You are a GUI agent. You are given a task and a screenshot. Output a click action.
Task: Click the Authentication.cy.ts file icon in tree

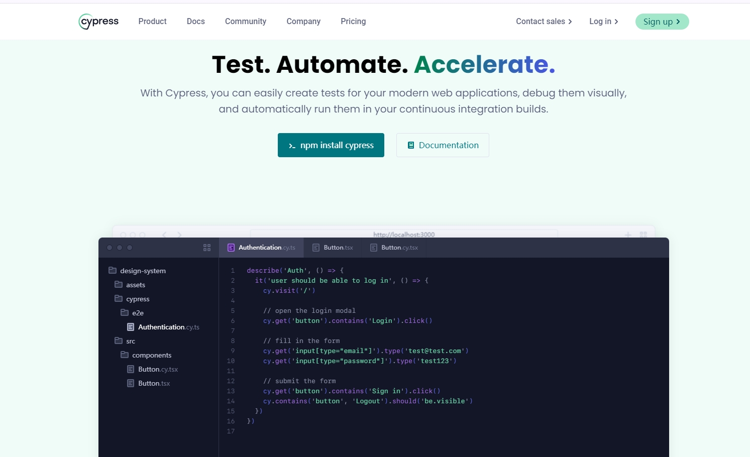(x=131, y=327)
